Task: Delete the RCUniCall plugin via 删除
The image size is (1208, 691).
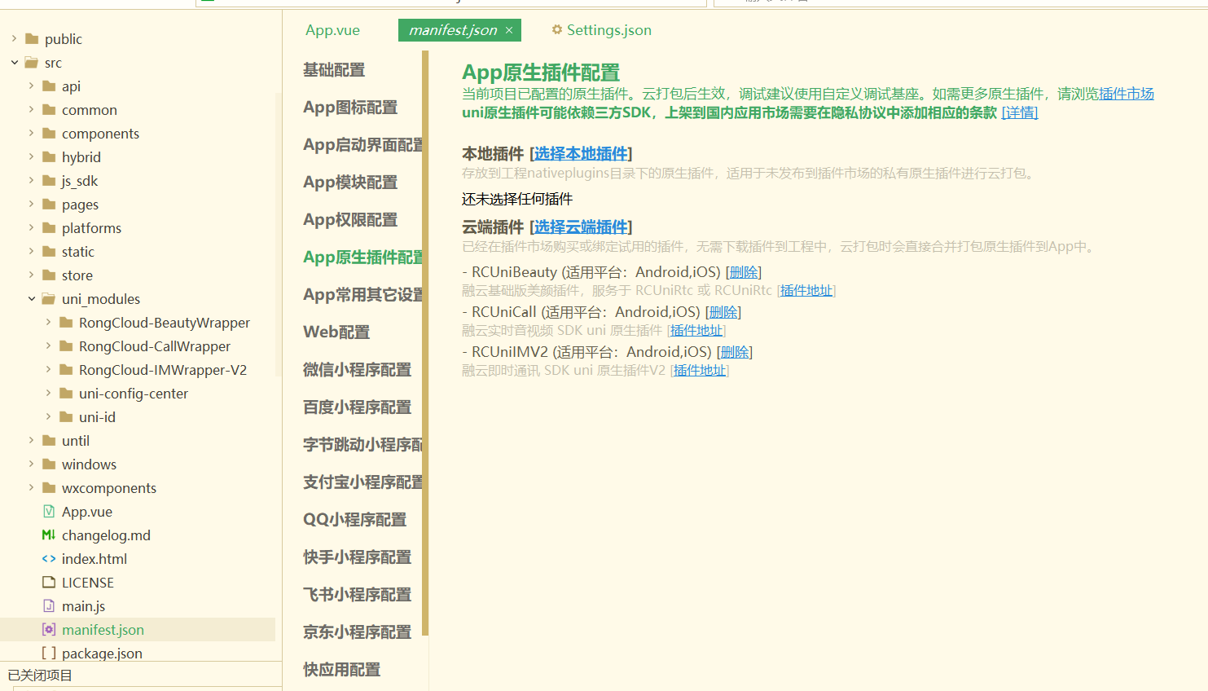Action: (x=723, y=312)
